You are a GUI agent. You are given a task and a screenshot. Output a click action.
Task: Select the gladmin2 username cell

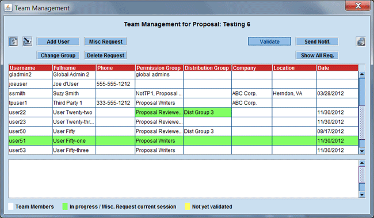(x=30, y=75)
